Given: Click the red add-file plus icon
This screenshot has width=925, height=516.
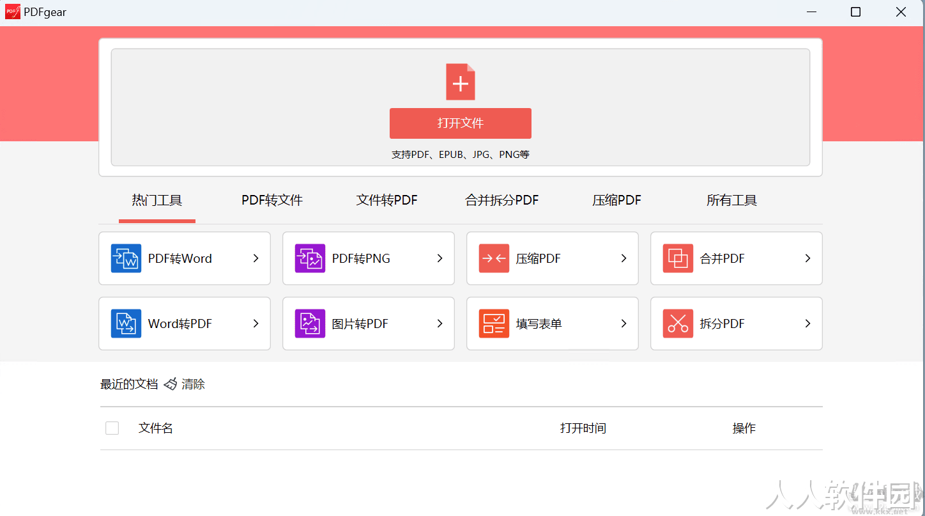Looking at the screenshot, I should (461, 82).
